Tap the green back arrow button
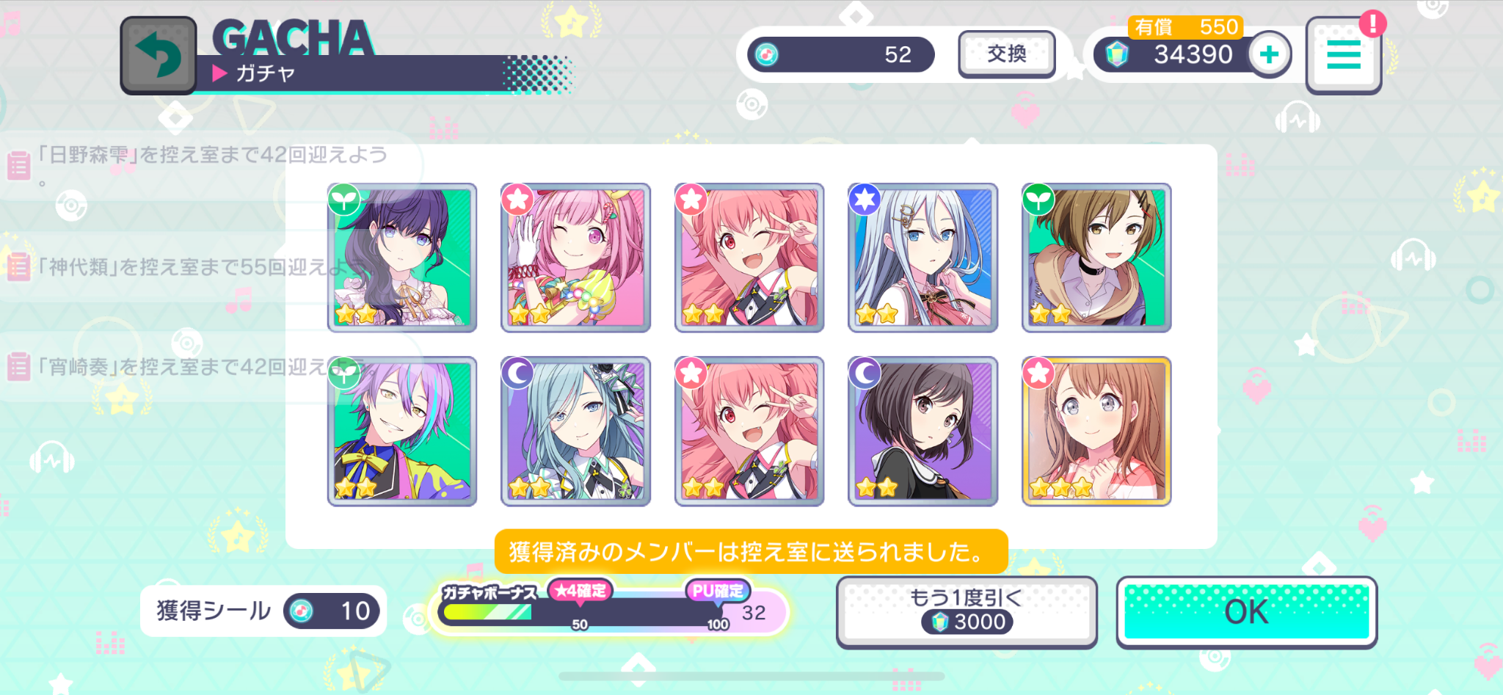This screenshot has width=1503, height=695. pos(158,55)
